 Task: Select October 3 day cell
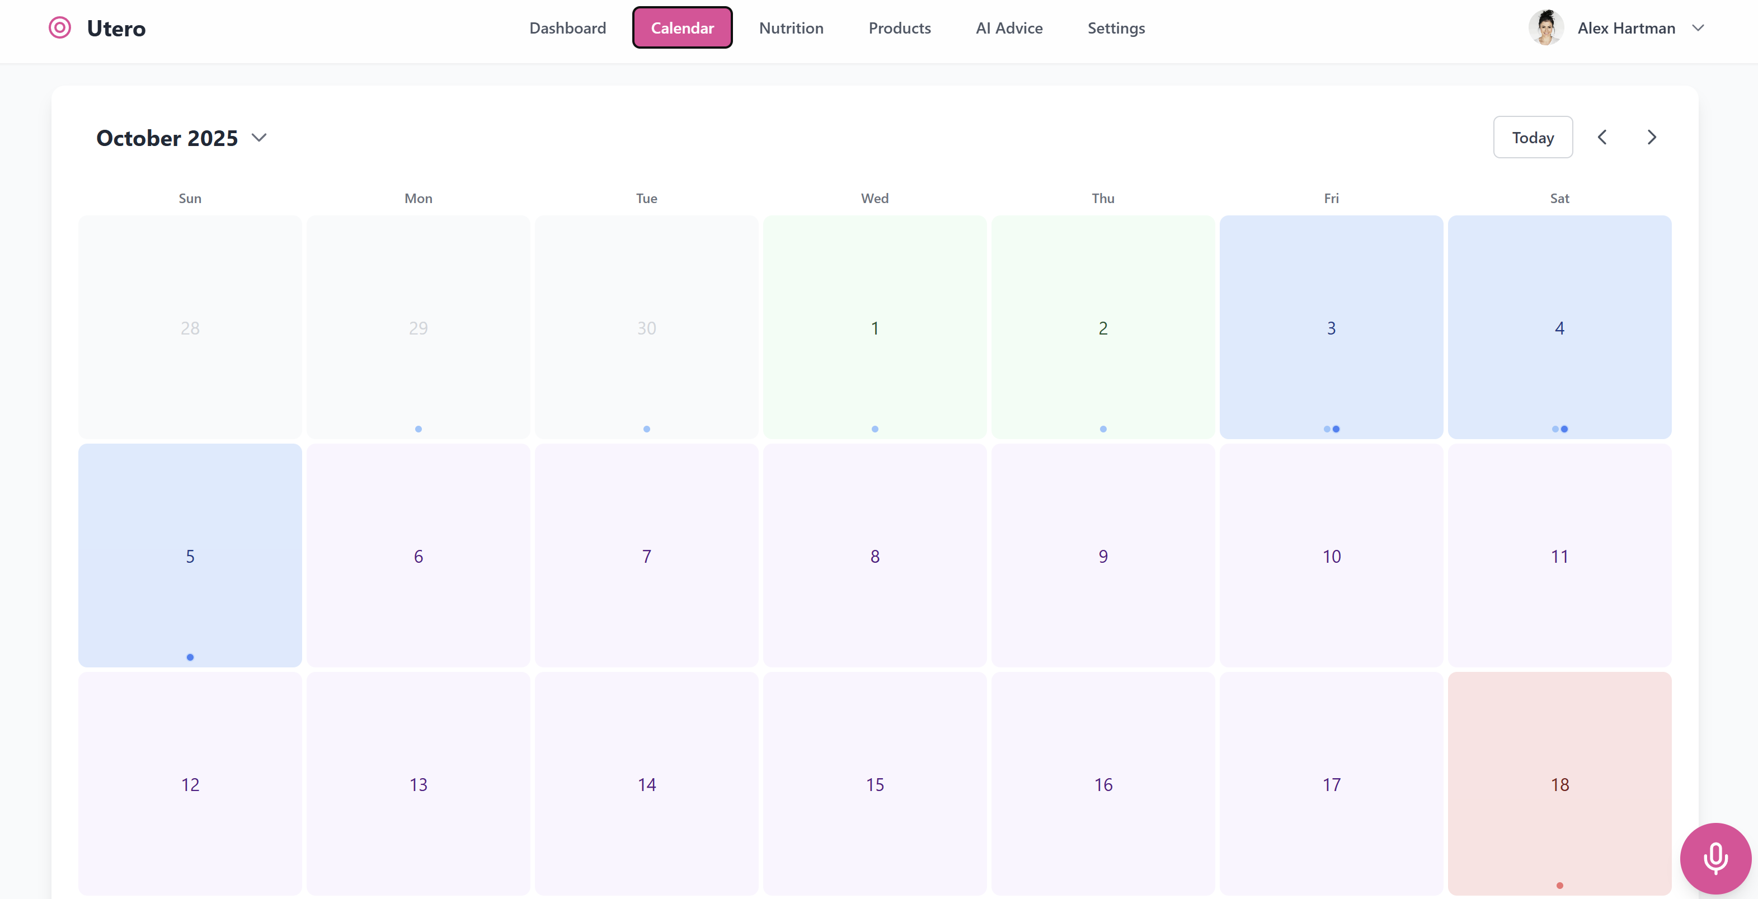click(x=1331, y=327)
